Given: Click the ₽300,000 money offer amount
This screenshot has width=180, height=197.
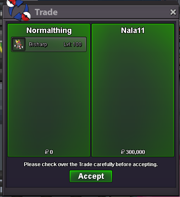Looking at the screenshot, I should (x=133, y=152).
